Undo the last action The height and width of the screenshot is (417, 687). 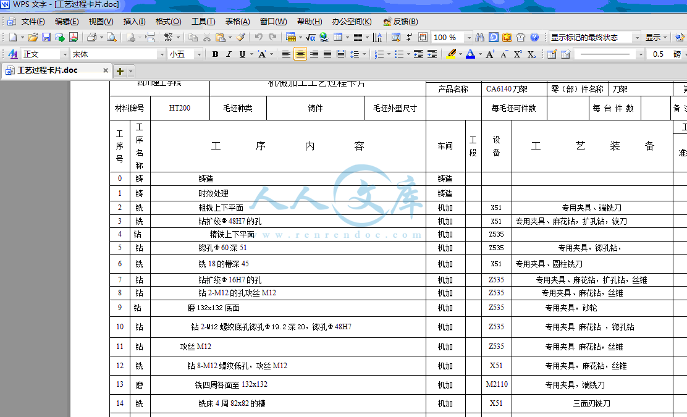pyautogui.click(x=258, y=37)
